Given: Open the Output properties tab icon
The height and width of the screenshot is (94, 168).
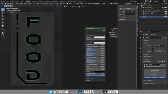Looking at the screenshot, I should pos(140,40).
